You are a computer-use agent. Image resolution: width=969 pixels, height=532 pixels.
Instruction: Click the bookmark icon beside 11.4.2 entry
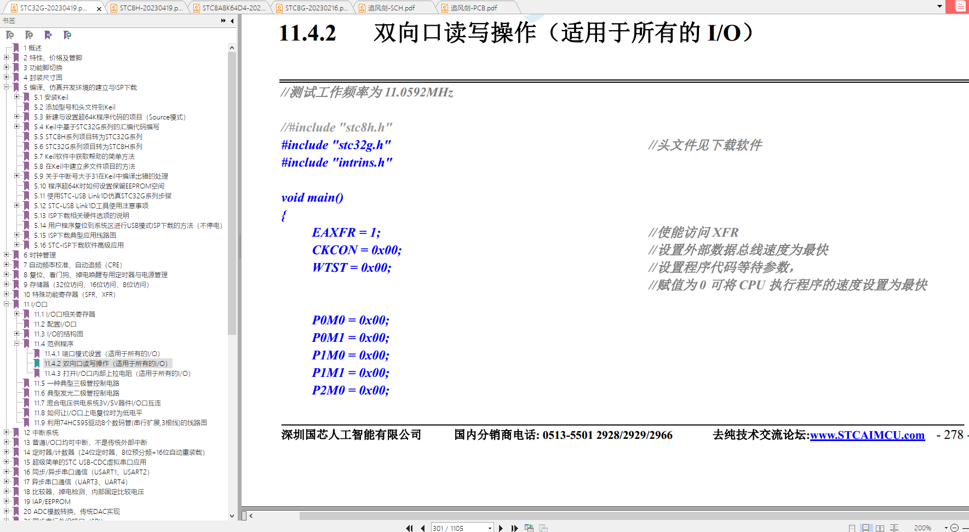(x=37, y=364)
